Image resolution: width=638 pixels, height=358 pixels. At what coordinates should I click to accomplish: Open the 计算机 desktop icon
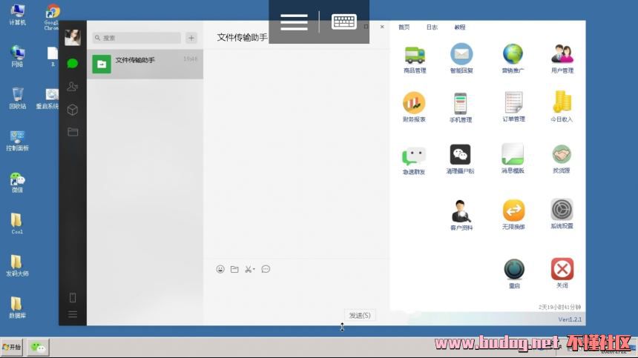[17, 15]
